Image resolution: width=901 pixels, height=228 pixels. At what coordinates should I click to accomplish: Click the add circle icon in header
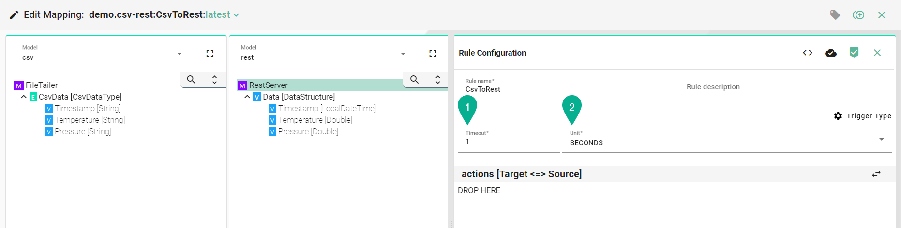point(858,15)
